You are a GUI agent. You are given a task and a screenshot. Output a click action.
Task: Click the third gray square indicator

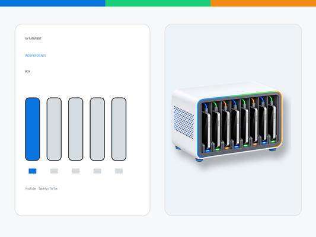[x=75, y=171]
